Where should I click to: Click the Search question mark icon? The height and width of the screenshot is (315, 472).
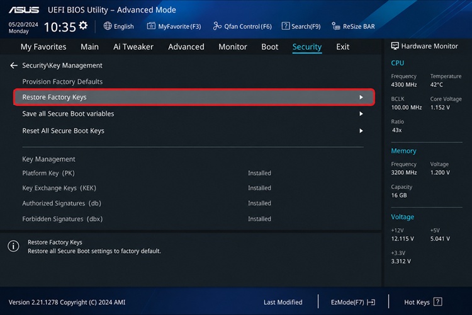[285, 26]
